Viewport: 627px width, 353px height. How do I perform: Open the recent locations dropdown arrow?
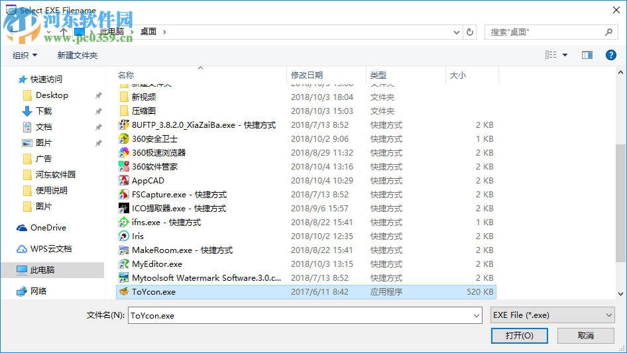(49, 32)
